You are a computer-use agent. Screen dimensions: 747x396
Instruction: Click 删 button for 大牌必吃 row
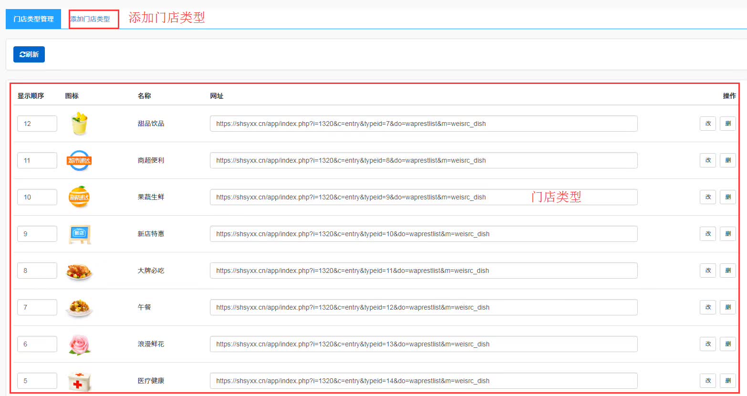(x=728, y=271)
